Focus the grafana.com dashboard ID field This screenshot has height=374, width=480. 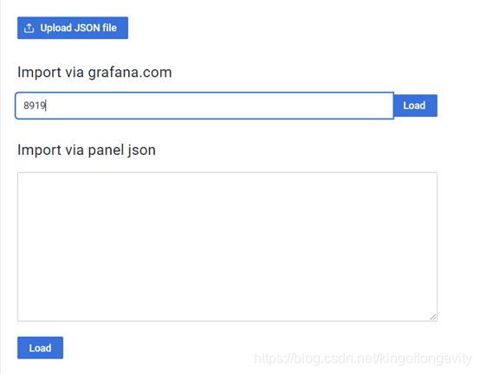pyautogui.click(x=204, y=106)
